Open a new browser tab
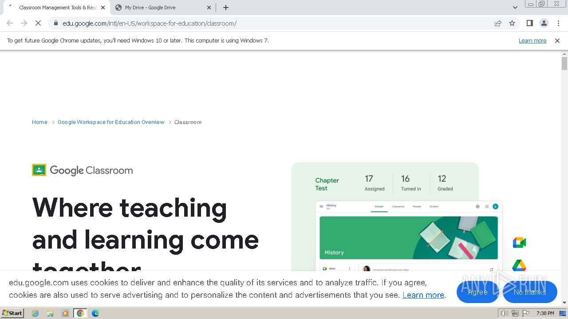The image size is (568, 319). [226, 8]
